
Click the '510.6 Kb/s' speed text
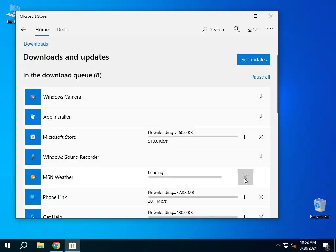click(158, 141)
